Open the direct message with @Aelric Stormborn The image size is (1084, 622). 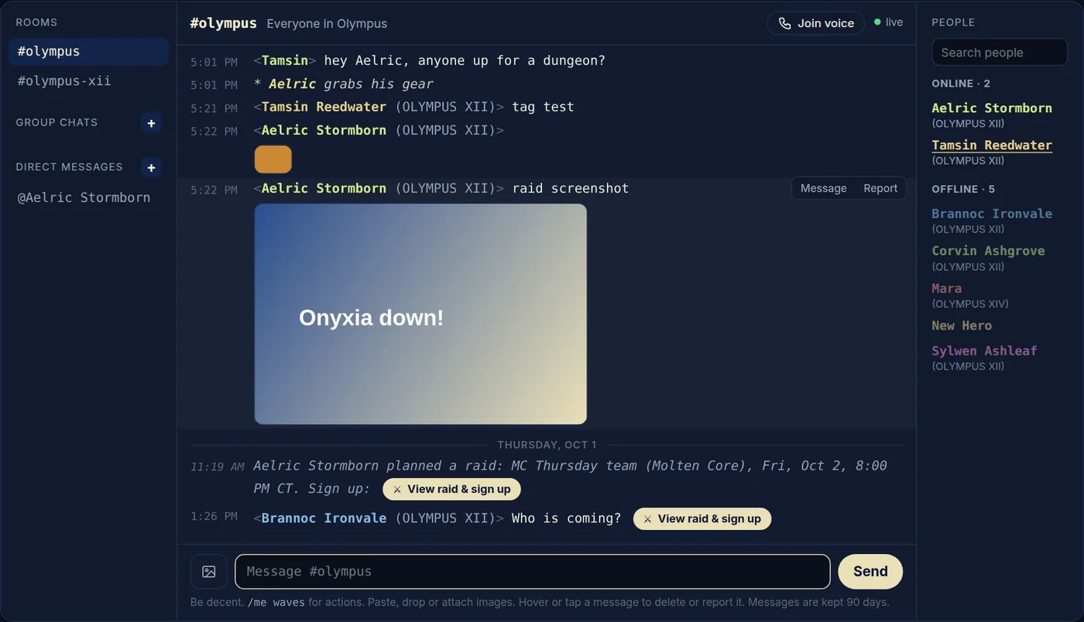pyautogui.click(x=88, y=197)
